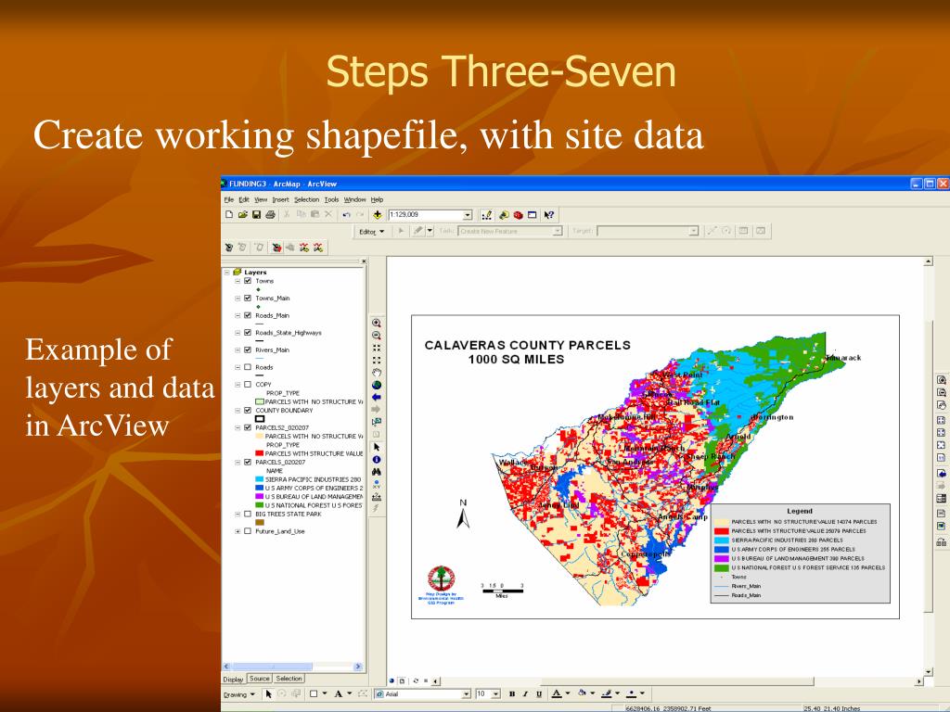Screen dimensions: 950x712
Task: Undo the last action
Action: tap(347, 215)
